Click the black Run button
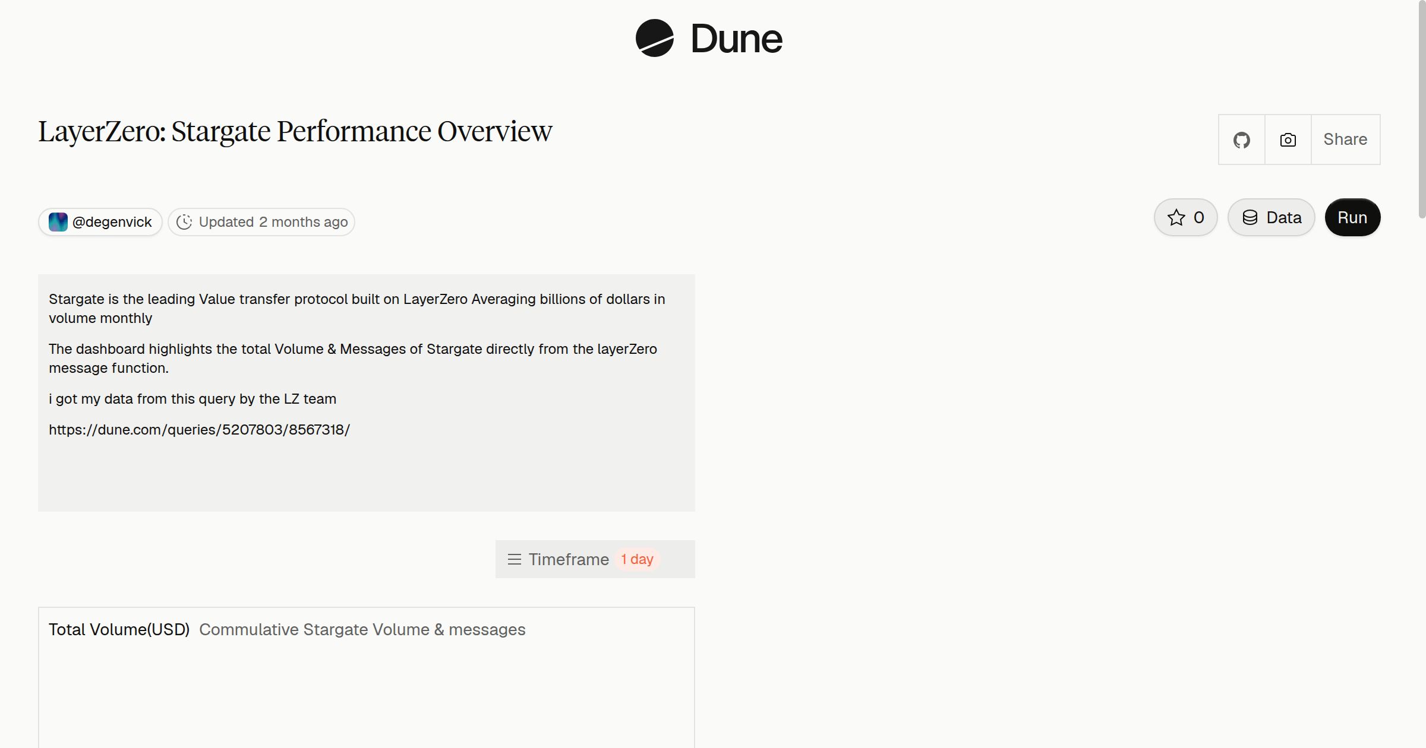This screenshot has height=748, width=1426. [1352, 217]
